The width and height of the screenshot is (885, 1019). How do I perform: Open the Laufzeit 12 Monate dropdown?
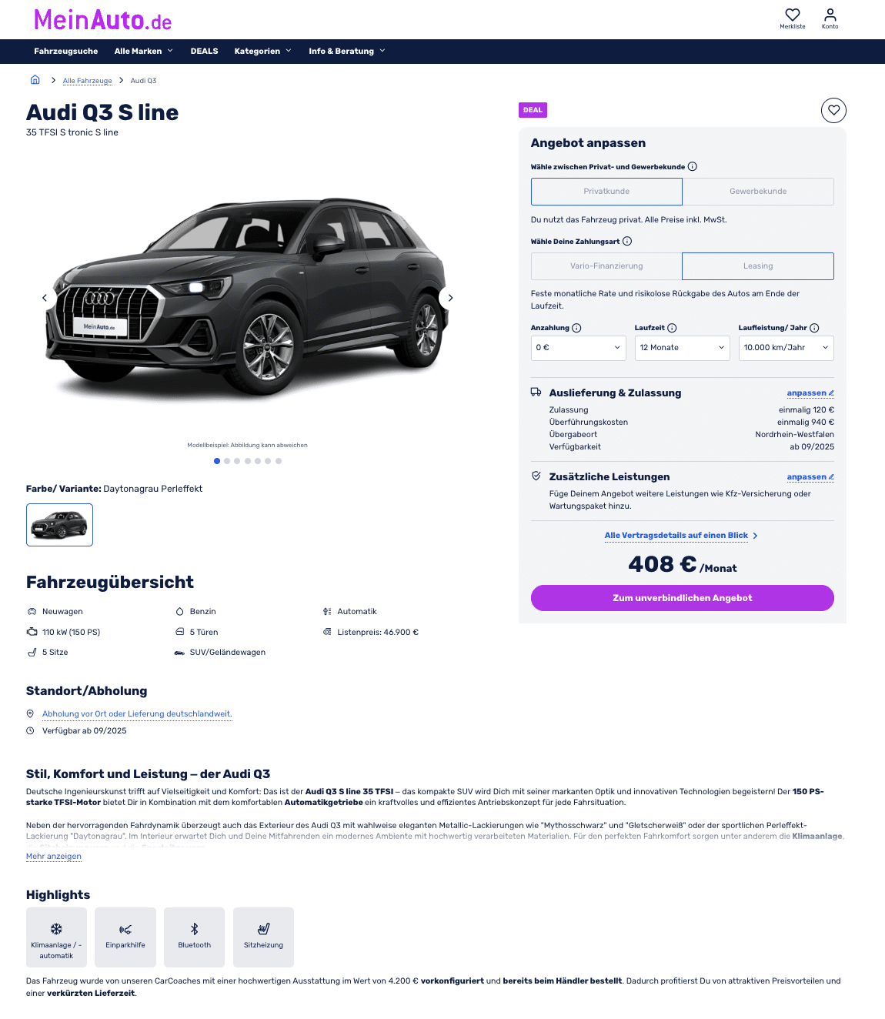tap(682, 348)
